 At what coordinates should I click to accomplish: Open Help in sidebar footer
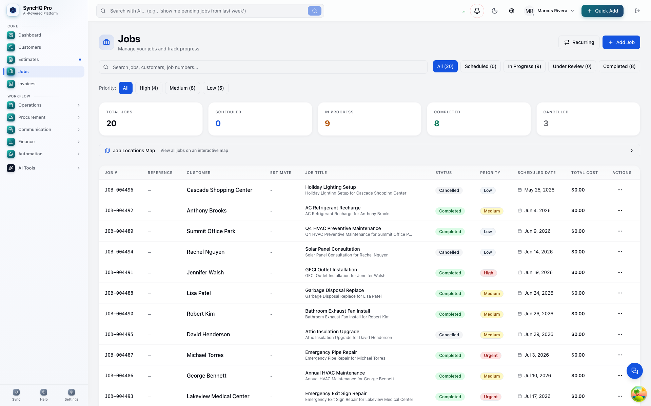44,395
